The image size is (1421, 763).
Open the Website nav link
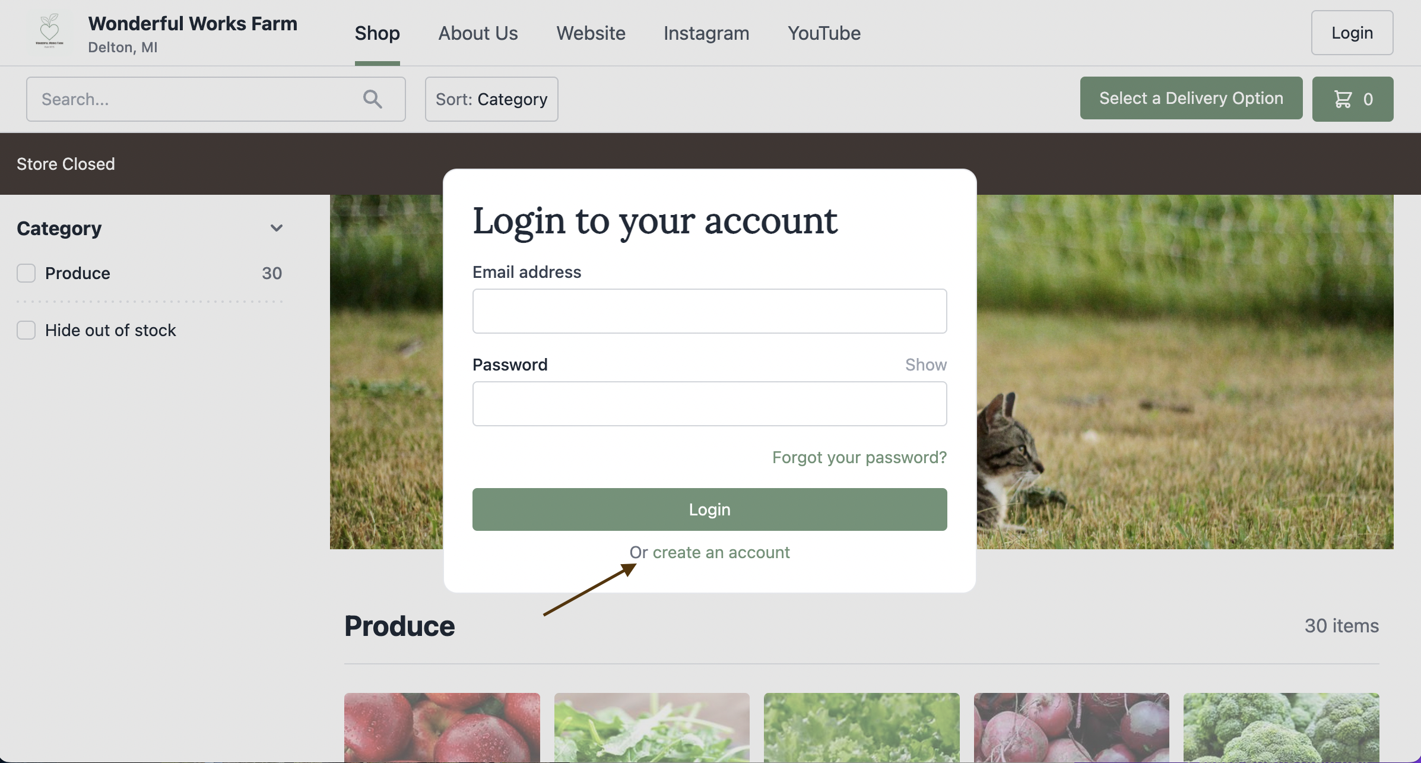[x=591, y=33]
